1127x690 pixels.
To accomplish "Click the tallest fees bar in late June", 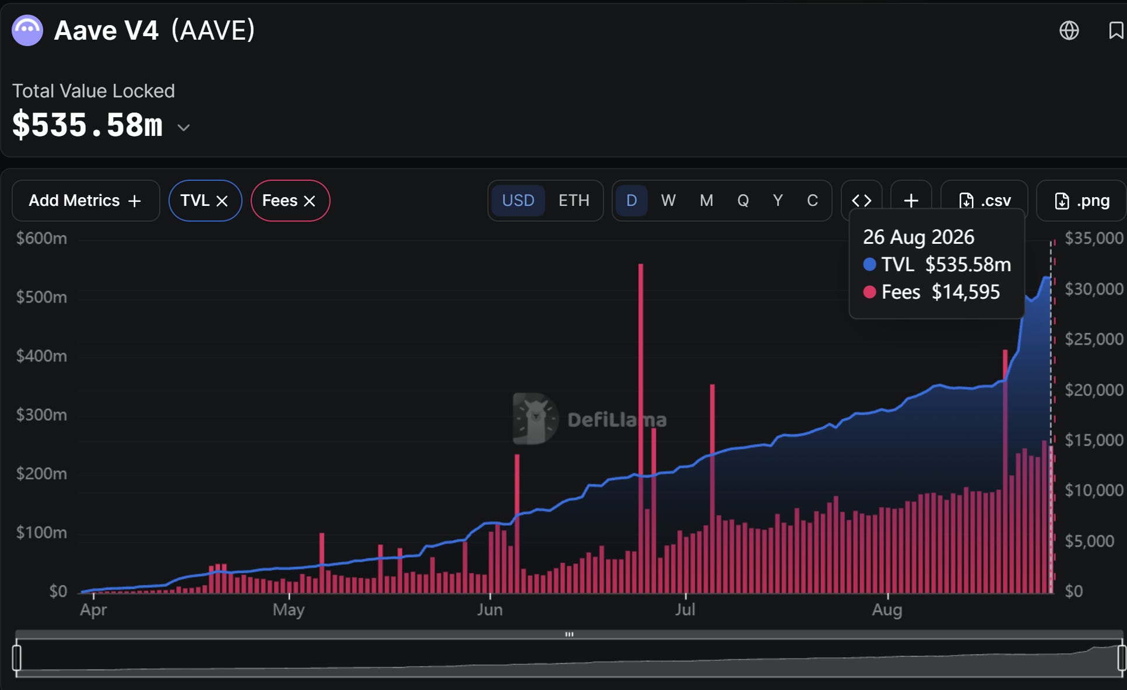I will (x=641, y=429).
